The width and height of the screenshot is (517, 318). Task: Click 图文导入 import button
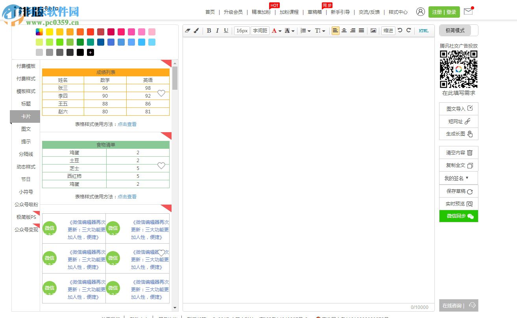459,109
